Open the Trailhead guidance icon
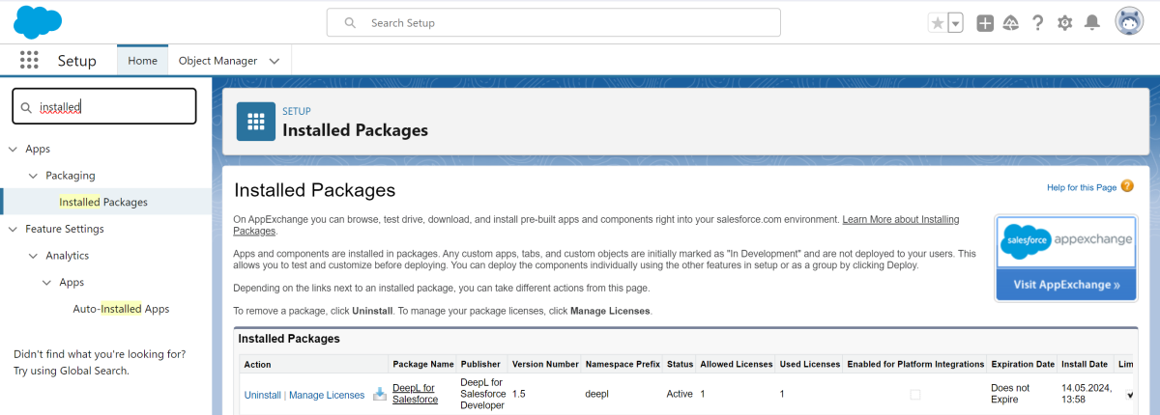Screen dimensions: 1160x415 [x=1011, y=23]
